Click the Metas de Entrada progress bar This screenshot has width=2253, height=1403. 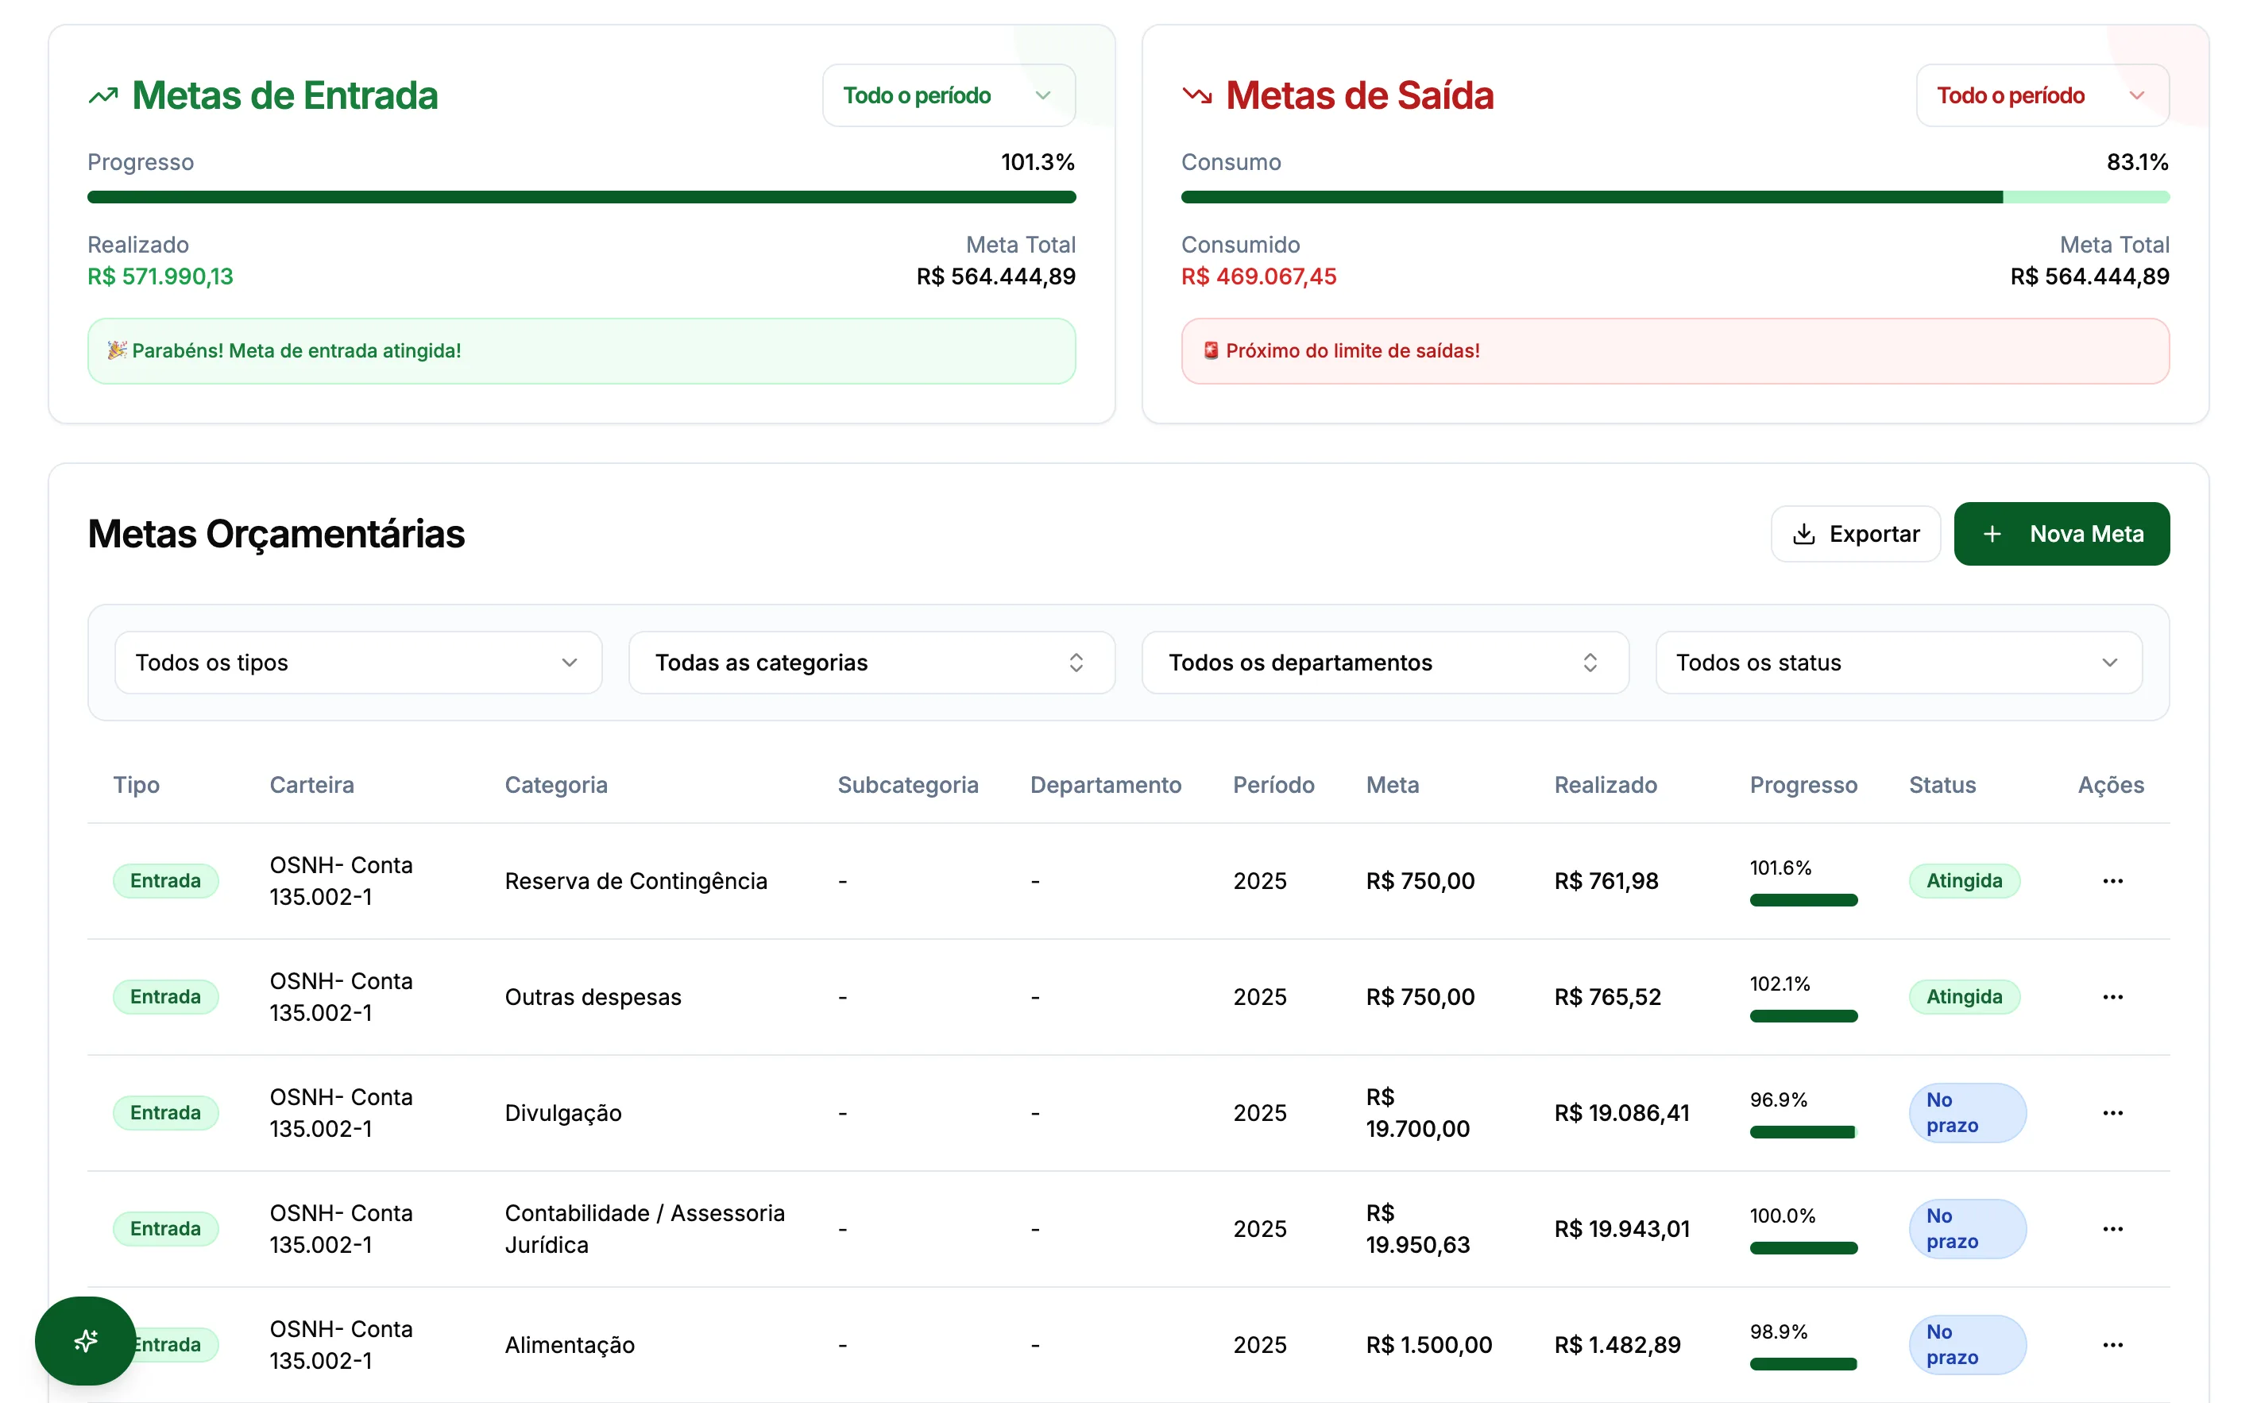click(x=581, y=197)
